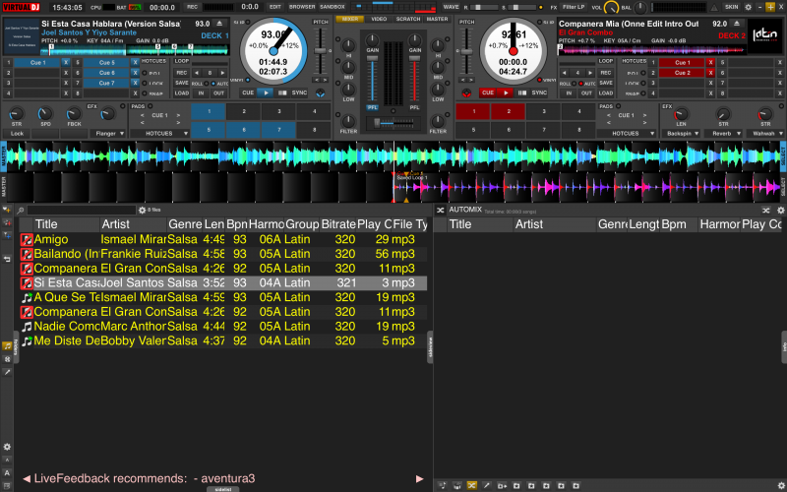Enable the loop ROLL option on Deck 1
This screenshot has width=787, height=492.
[x=207, y=84]
